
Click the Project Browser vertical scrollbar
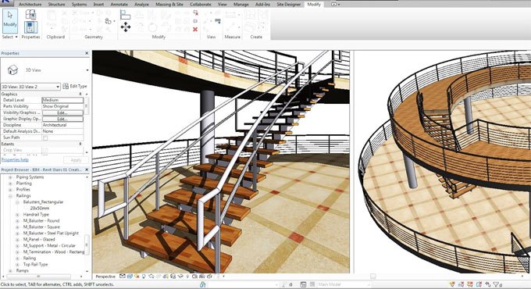(x=87, y=244)
